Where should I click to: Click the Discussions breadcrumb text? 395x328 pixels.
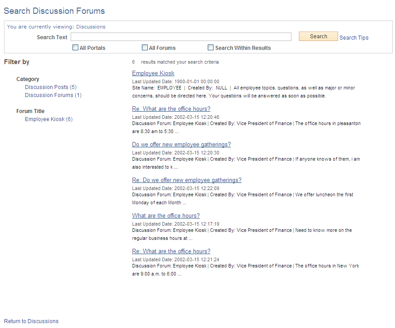pos(91,27)
